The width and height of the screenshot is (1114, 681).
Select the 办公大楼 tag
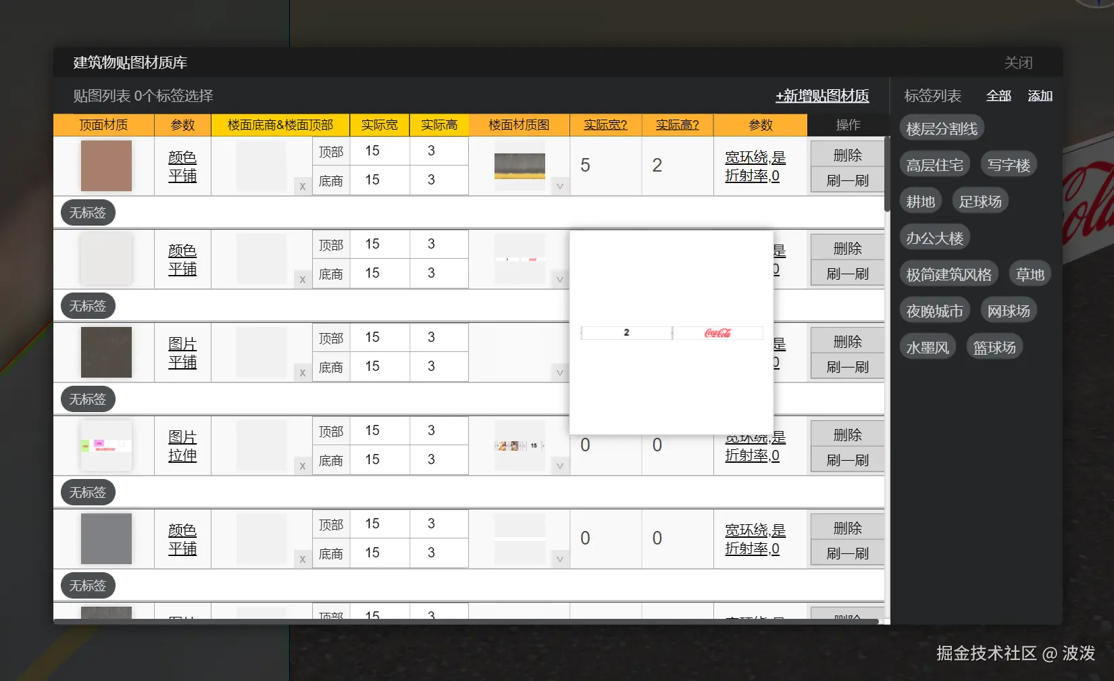[935, 238]
